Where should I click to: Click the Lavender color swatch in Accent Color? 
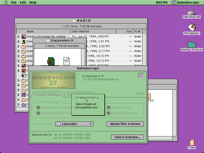click(x=59, y=124)
